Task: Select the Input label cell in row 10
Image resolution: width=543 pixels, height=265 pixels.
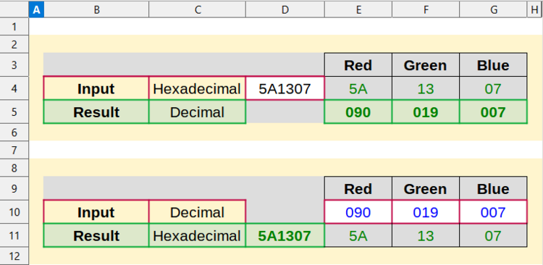Action: click(96, 212)
